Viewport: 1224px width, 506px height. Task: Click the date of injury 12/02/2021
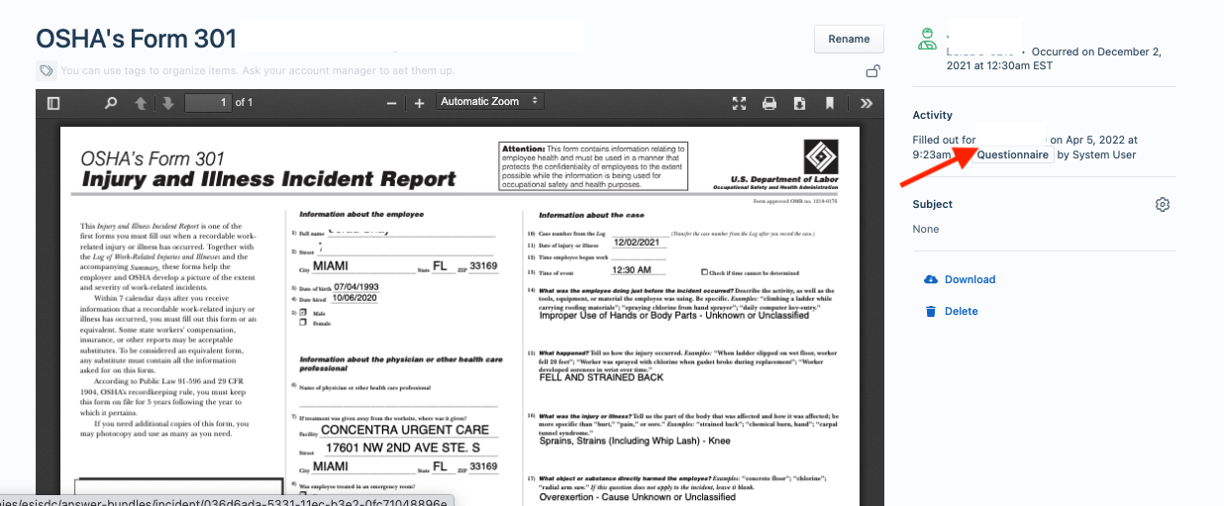coord(636,243)
